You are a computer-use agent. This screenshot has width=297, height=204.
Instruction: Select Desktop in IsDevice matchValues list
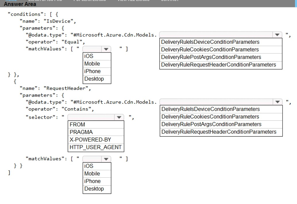[97, 79]
